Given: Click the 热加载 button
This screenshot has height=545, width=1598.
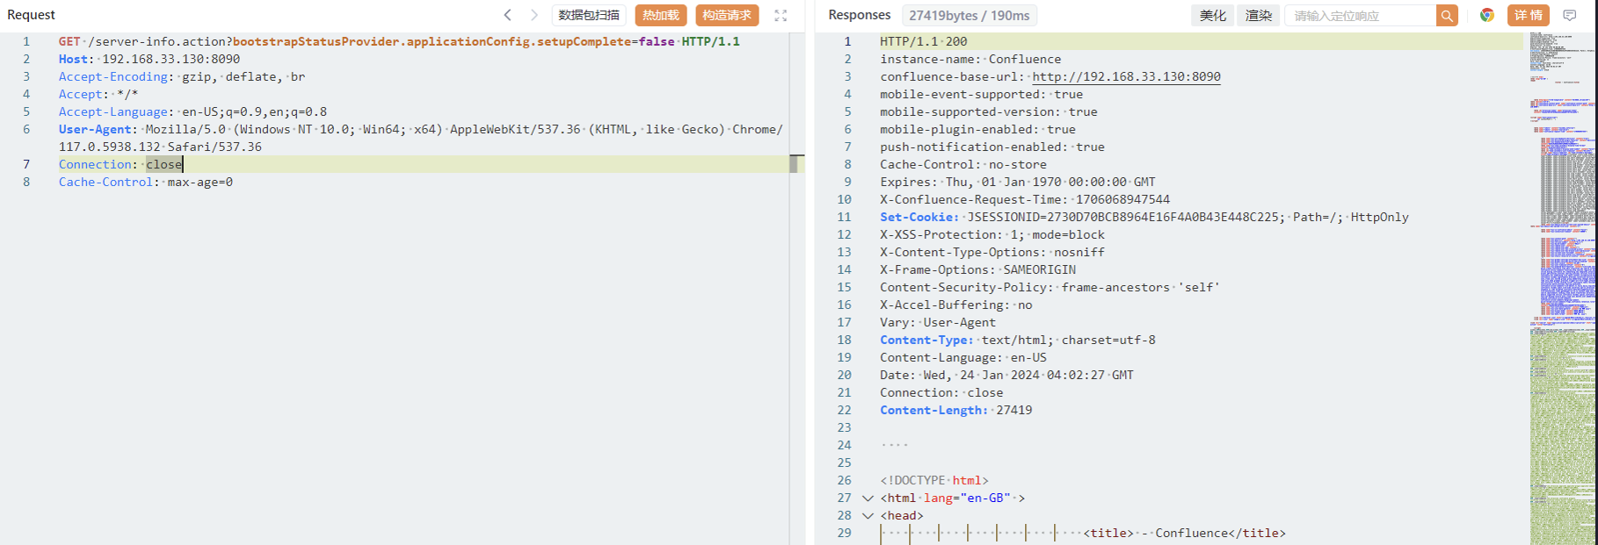Looking at the screenshot, I should [661, 15].
